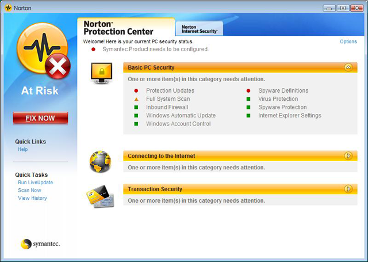The height and width of the screenshot is (262, 368).
Task: Click the Basic PC Security monitor lock icon
Action: pyautogui.click(x=101, y=73)
